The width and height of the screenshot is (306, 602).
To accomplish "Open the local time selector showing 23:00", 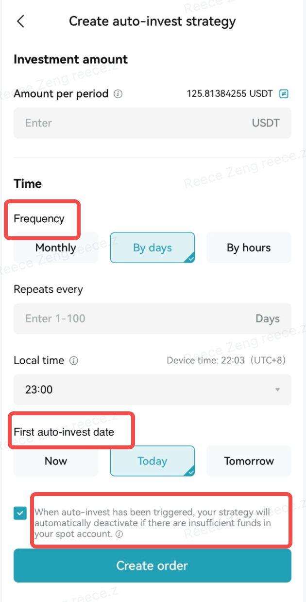I will tap(152, 390).
